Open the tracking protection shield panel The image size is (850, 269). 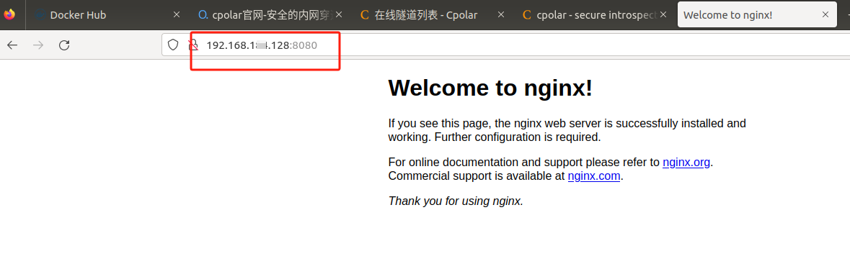coord(173,45)
